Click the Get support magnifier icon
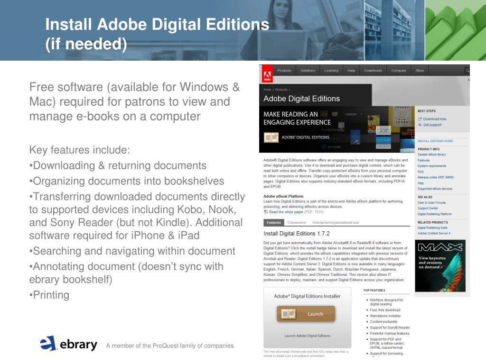This screenshot has width=486, height=364. coord(420,125)
